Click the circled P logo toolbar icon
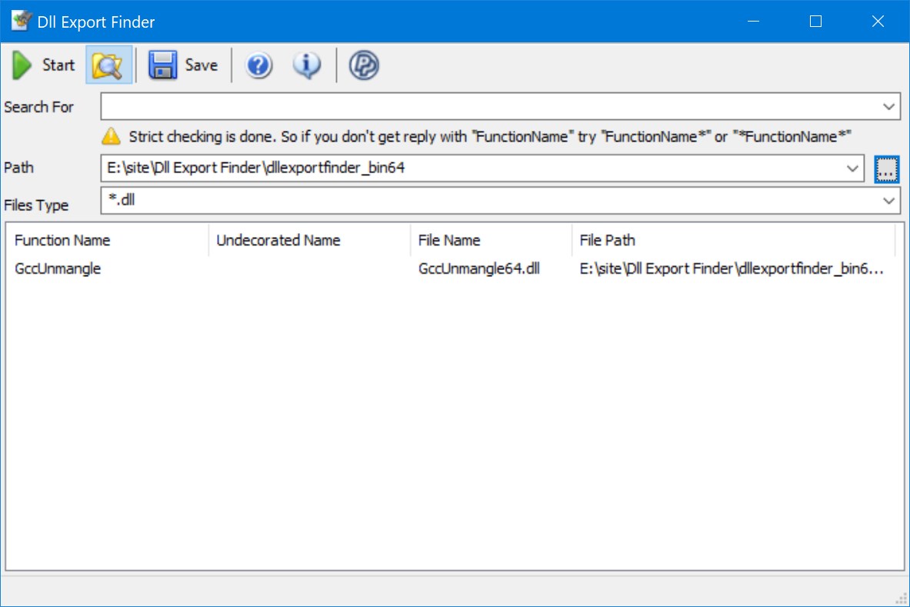 click(364, 65)
